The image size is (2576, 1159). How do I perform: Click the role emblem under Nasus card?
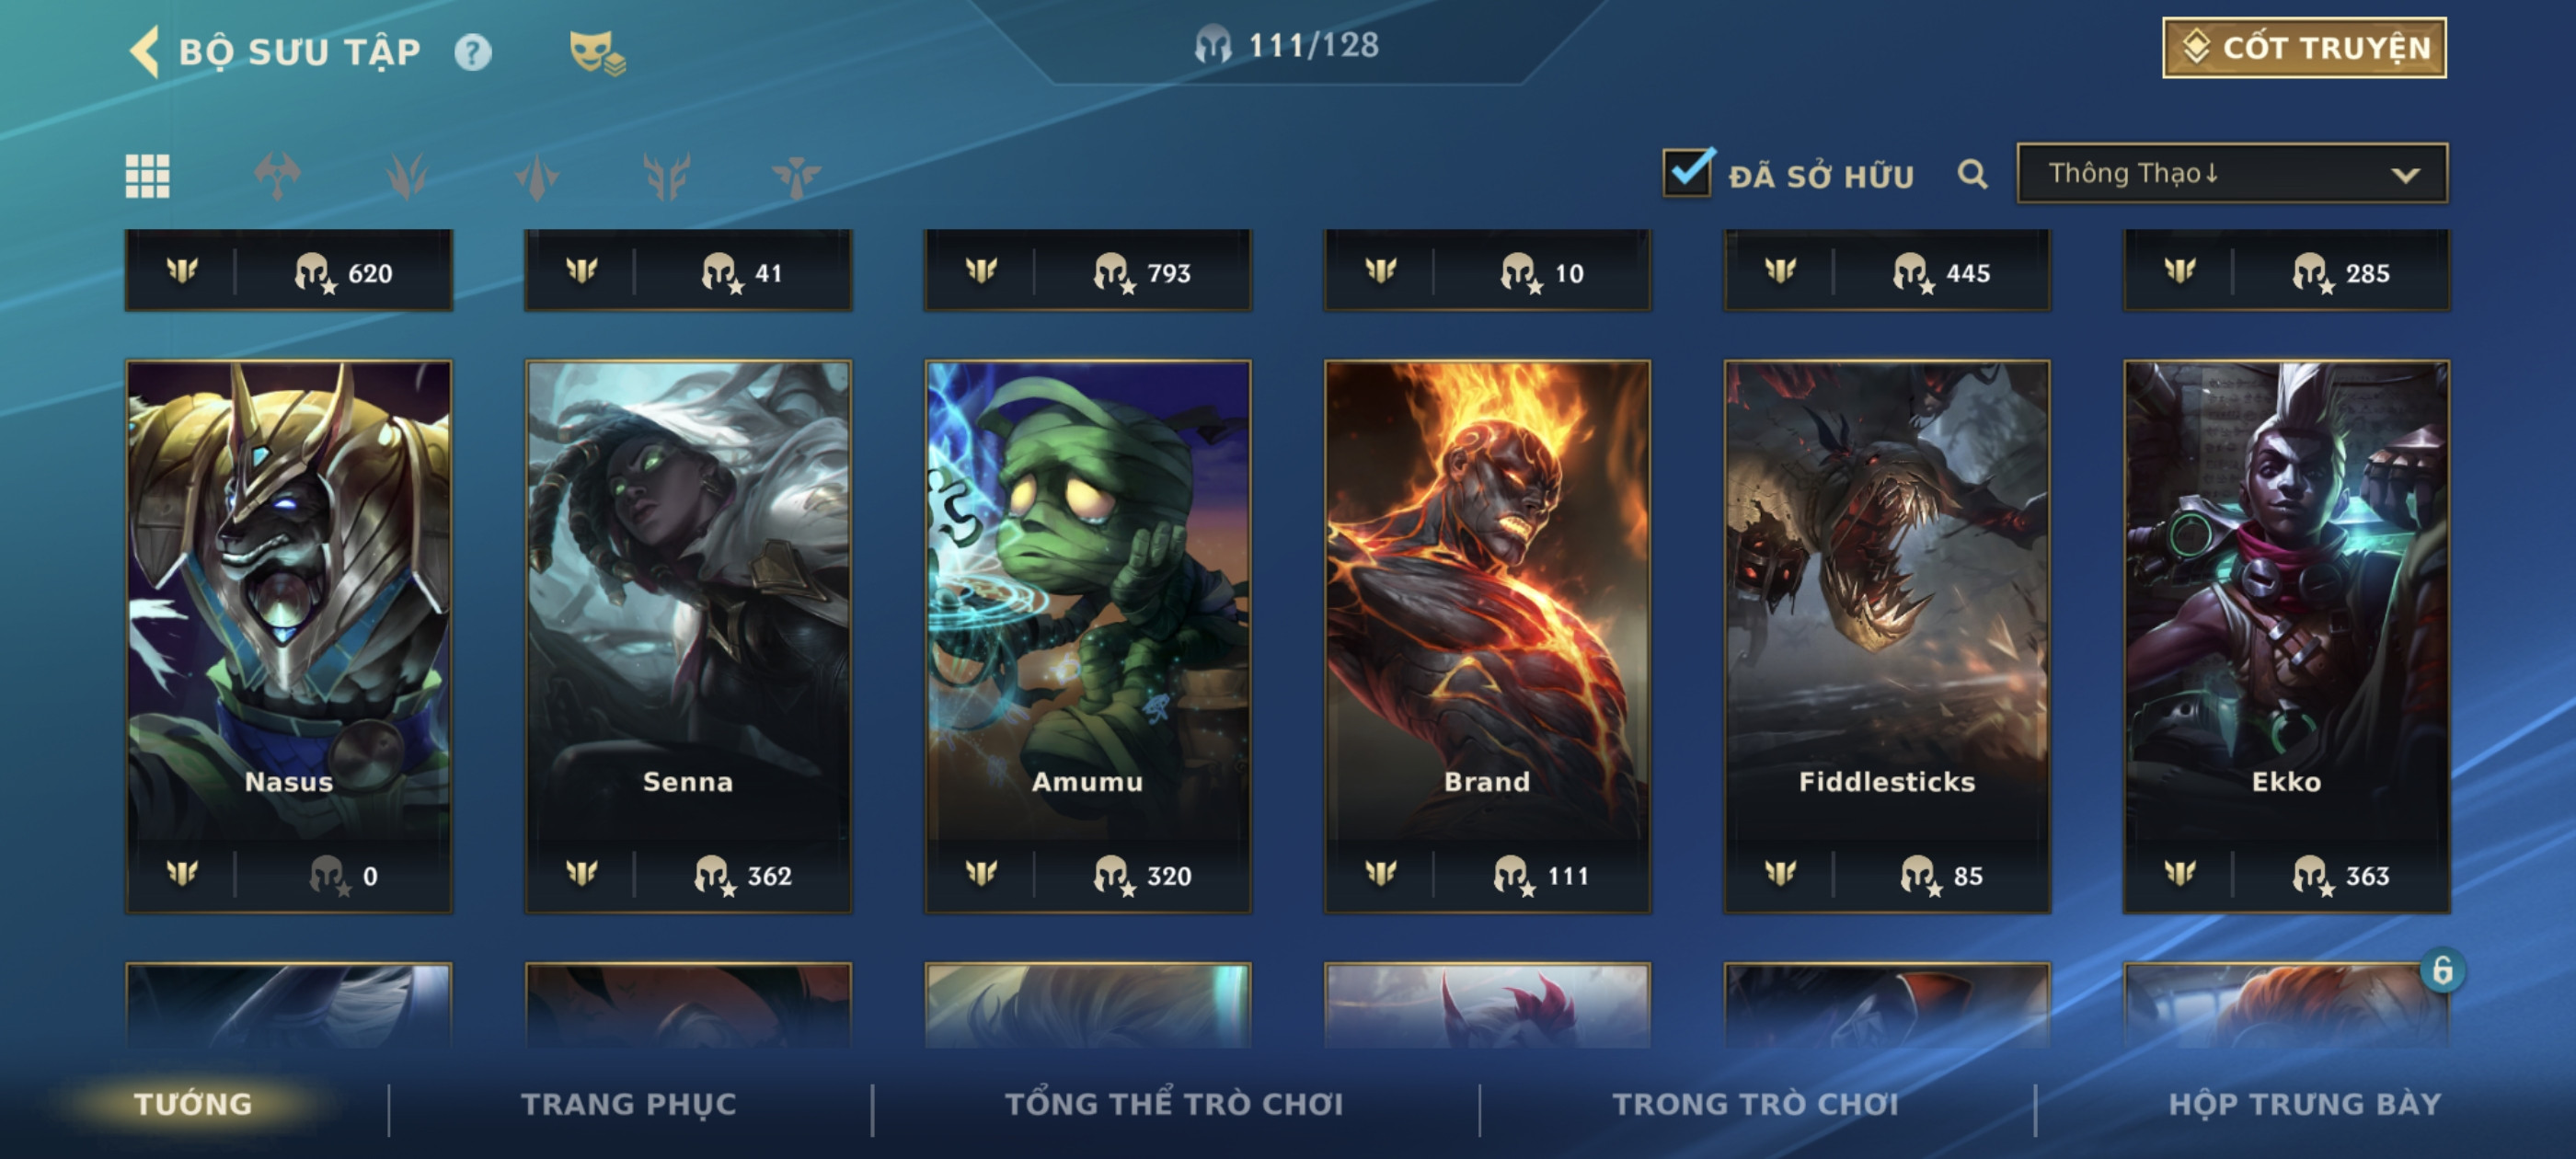click(x=182, y=873)
